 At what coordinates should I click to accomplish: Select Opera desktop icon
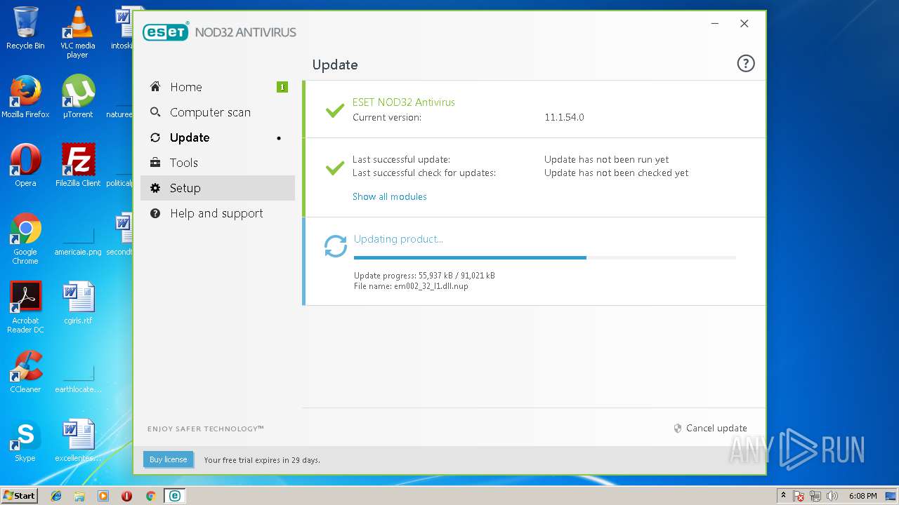click(25, 166)
